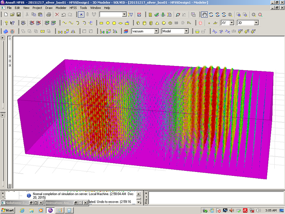Close the minimized Animation window
Screen dimensions: 285x214
(85, 203)
